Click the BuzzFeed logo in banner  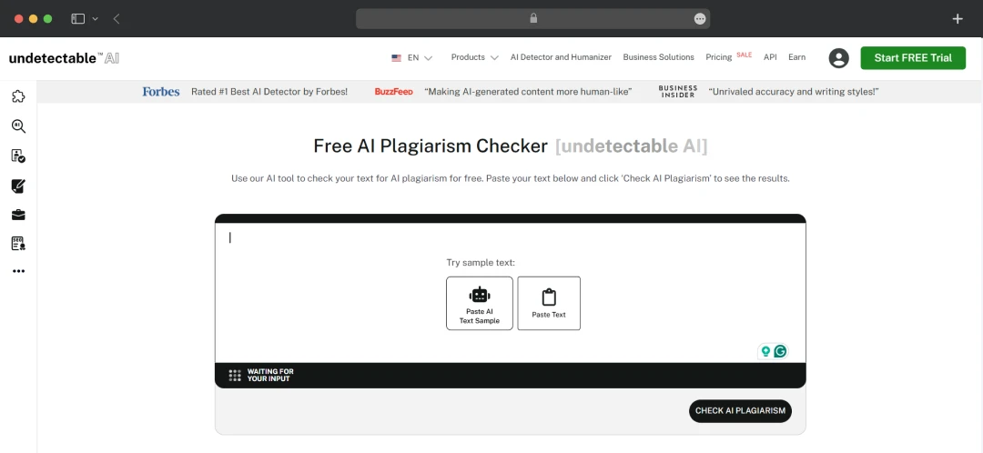394,92
